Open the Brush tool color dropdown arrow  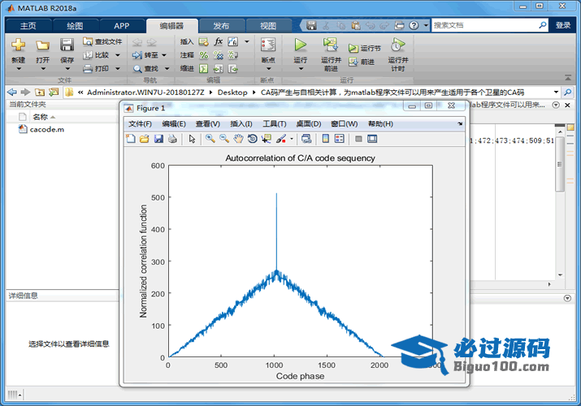coord(291,139)
